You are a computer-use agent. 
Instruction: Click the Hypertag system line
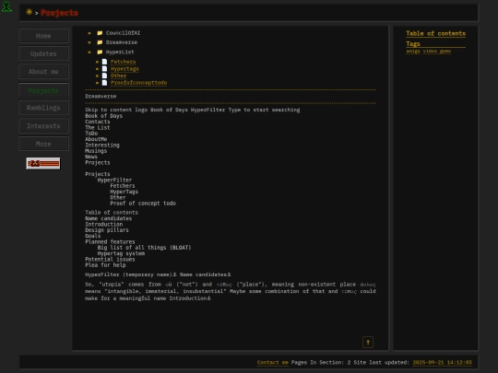coord(121,253)
